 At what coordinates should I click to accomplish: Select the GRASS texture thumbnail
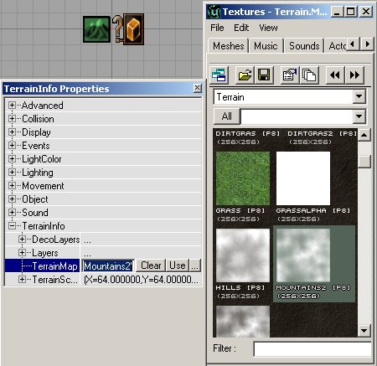(x=243, y=178)
